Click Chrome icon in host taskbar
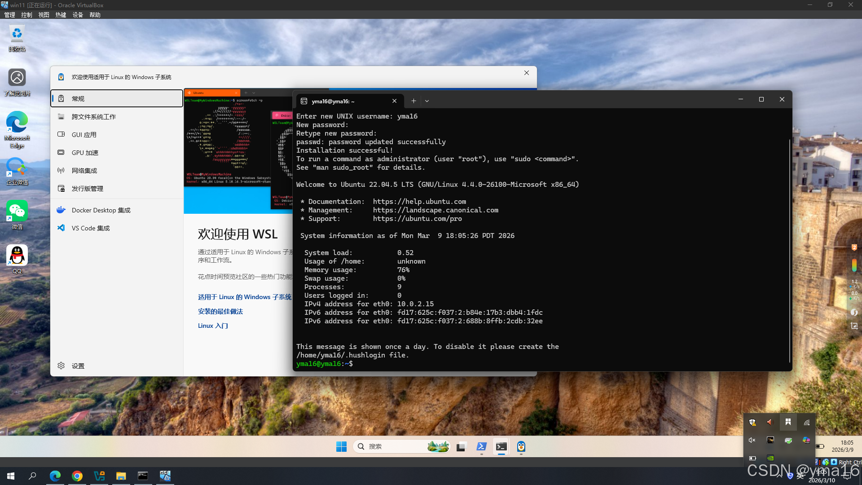862x485 pixels. click(x=77, y=476)
